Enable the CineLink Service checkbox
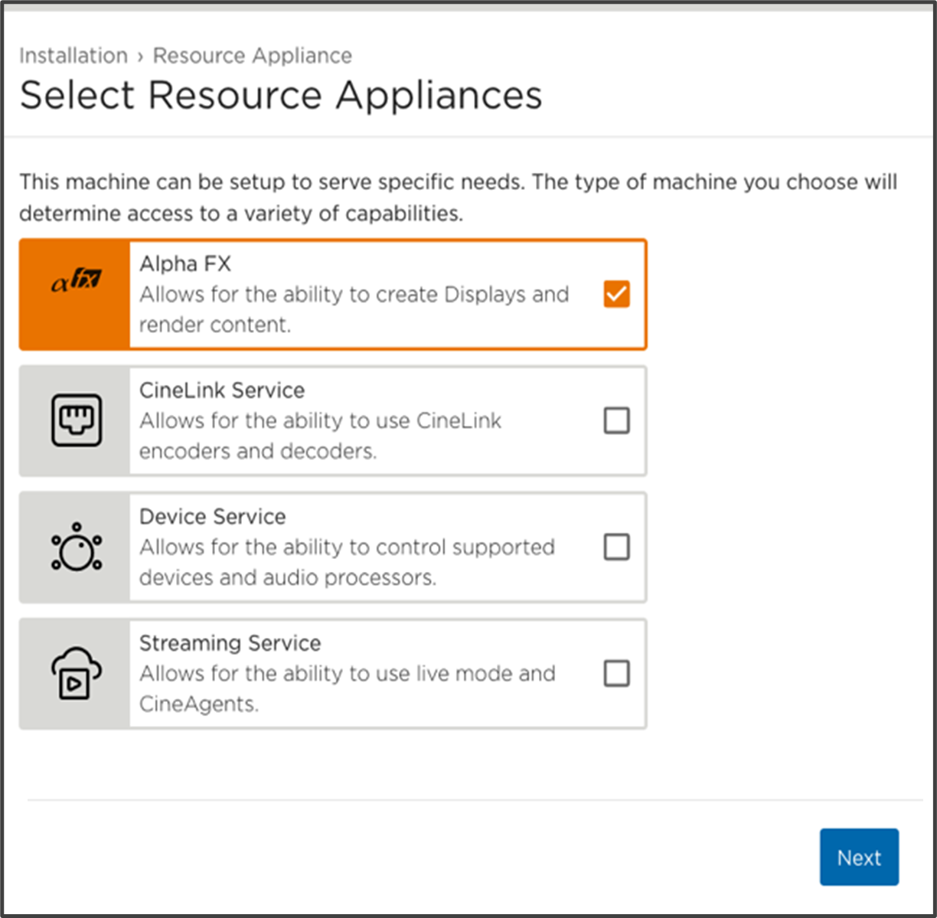 coord(616,420)
